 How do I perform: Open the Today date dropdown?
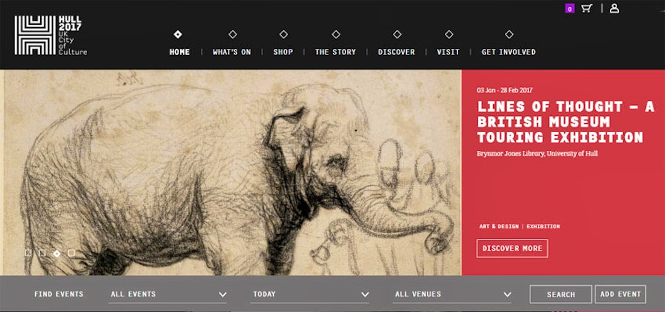[x=310, y=294]
